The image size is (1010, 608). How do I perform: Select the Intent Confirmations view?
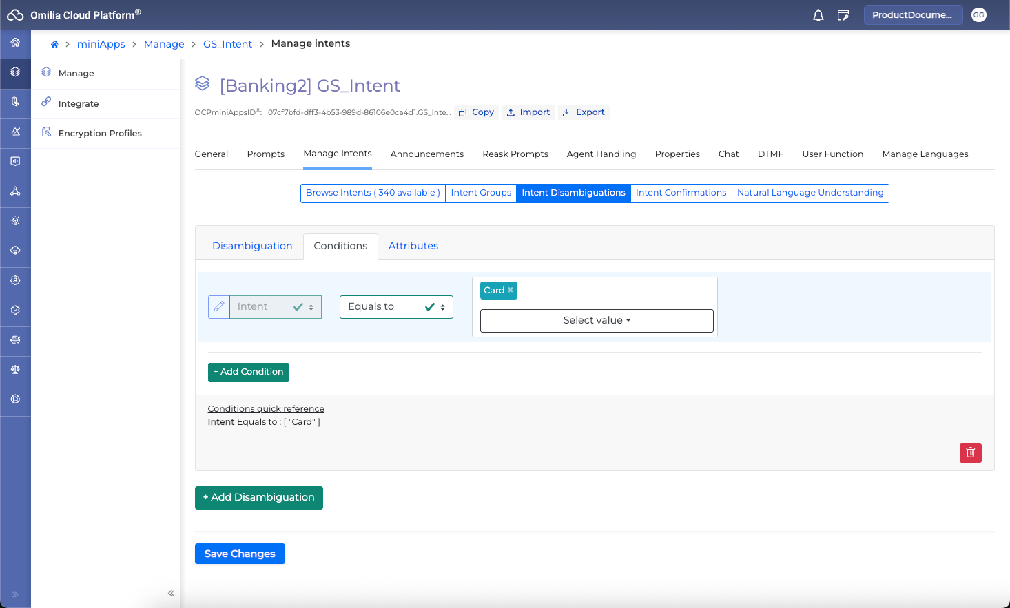click(x=681, y=193)
